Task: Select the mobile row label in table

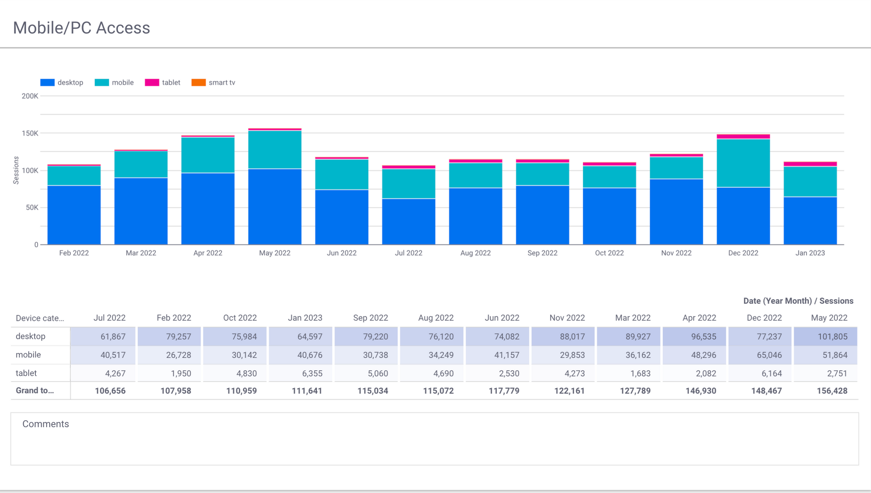Action: click(28, 355)
